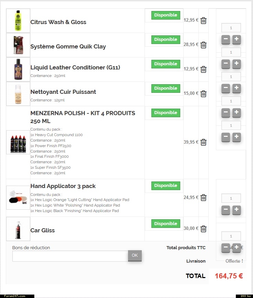Screen dimensions: 253x298
Task: Open the Nettoyant Cuir Puissant product title
Action: [63, 92]
